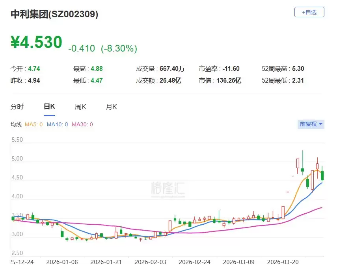The image size is (337, 268).
Task: Toggle the MA30 moving average label
Action: pyautogui.click(x=82, y=124)
